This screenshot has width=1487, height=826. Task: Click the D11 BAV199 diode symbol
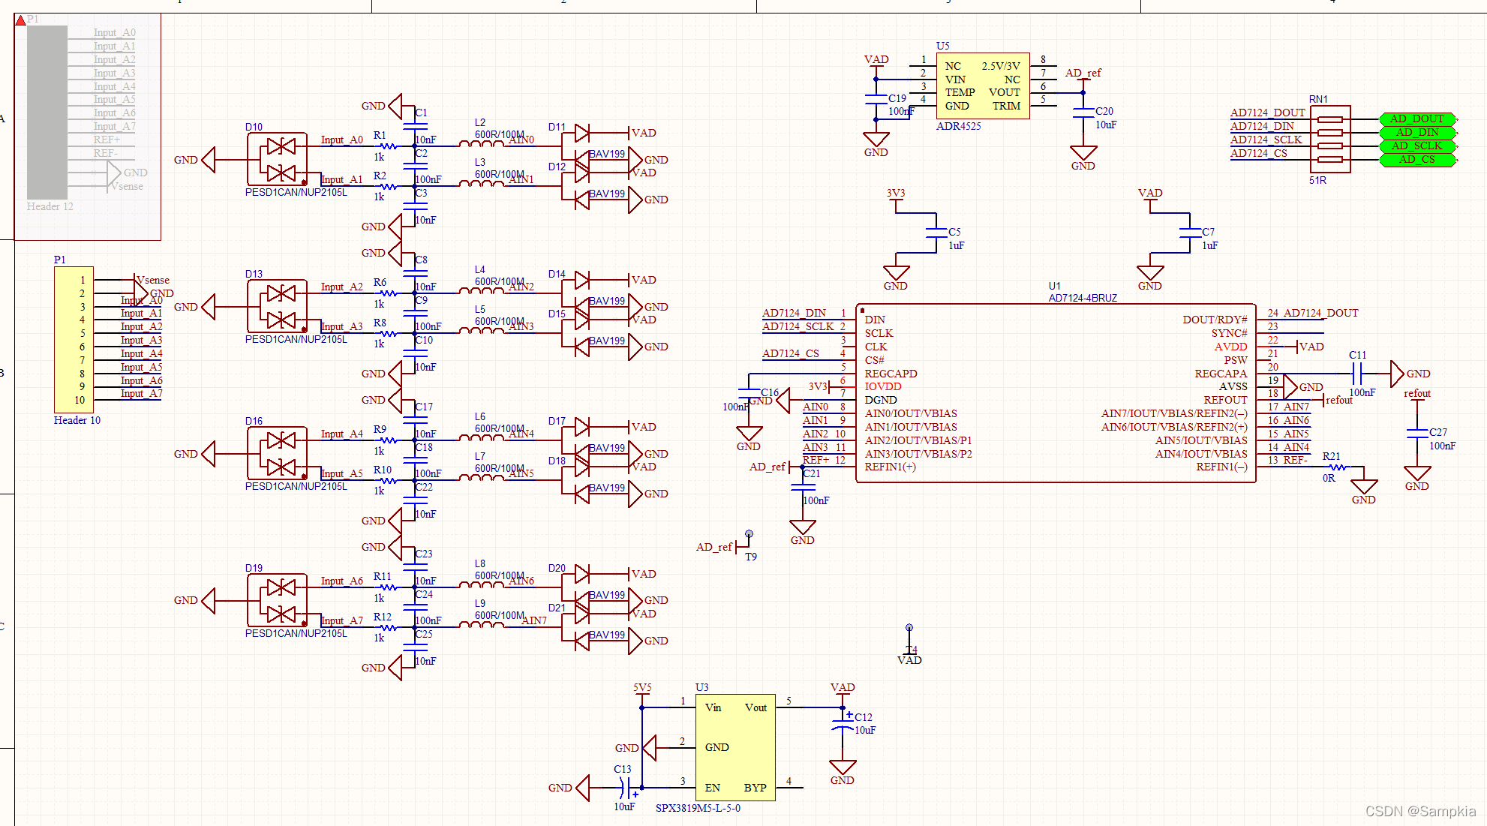point(581,134)
